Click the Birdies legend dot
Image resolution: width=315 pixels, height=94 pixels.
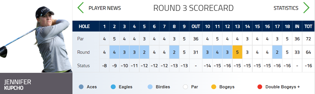pos(150,87)
